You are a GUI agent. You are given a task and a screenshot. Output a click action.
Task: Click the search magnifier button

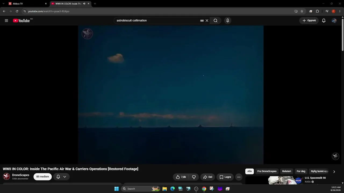[216, 21]
